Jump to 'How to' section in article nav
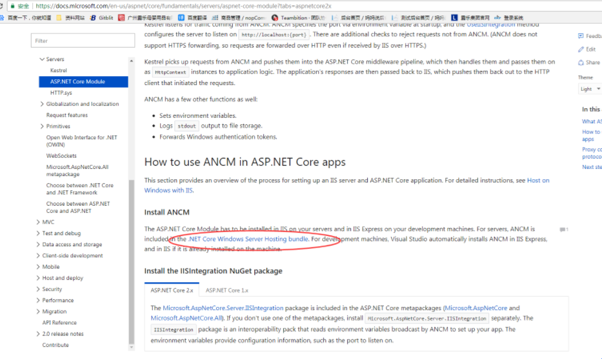Screen dimensions: 602x359 tap(592, 135)
